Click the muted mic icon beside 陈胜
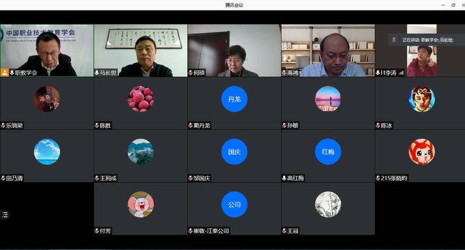Viewport: 465px width, 250px height. pos(97,126)
